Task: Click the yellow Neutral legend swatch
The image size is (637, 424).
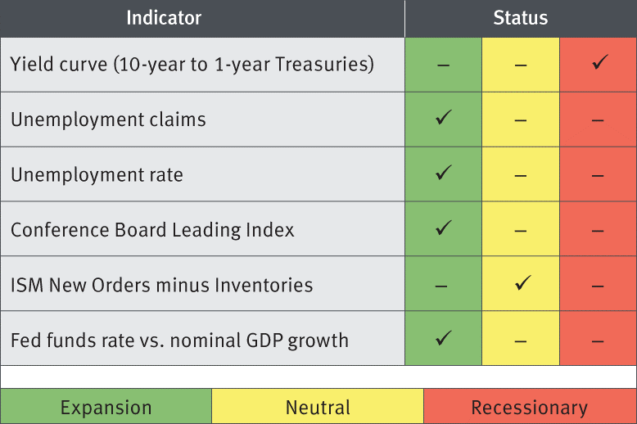Action: [318, 407]
